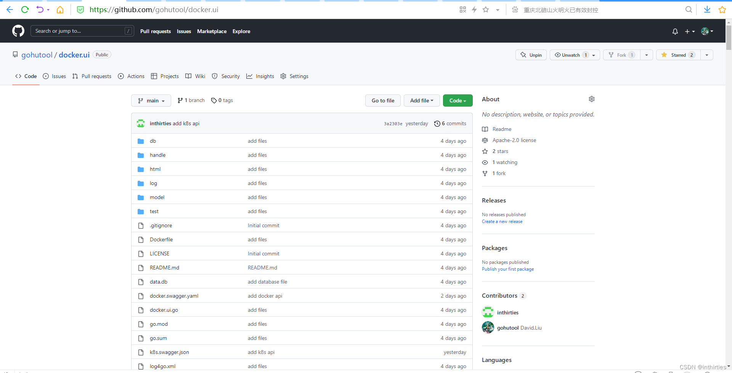Open the browser apps grid icon
The height and width of the screenshot is (373, 732).
(463, 10)
